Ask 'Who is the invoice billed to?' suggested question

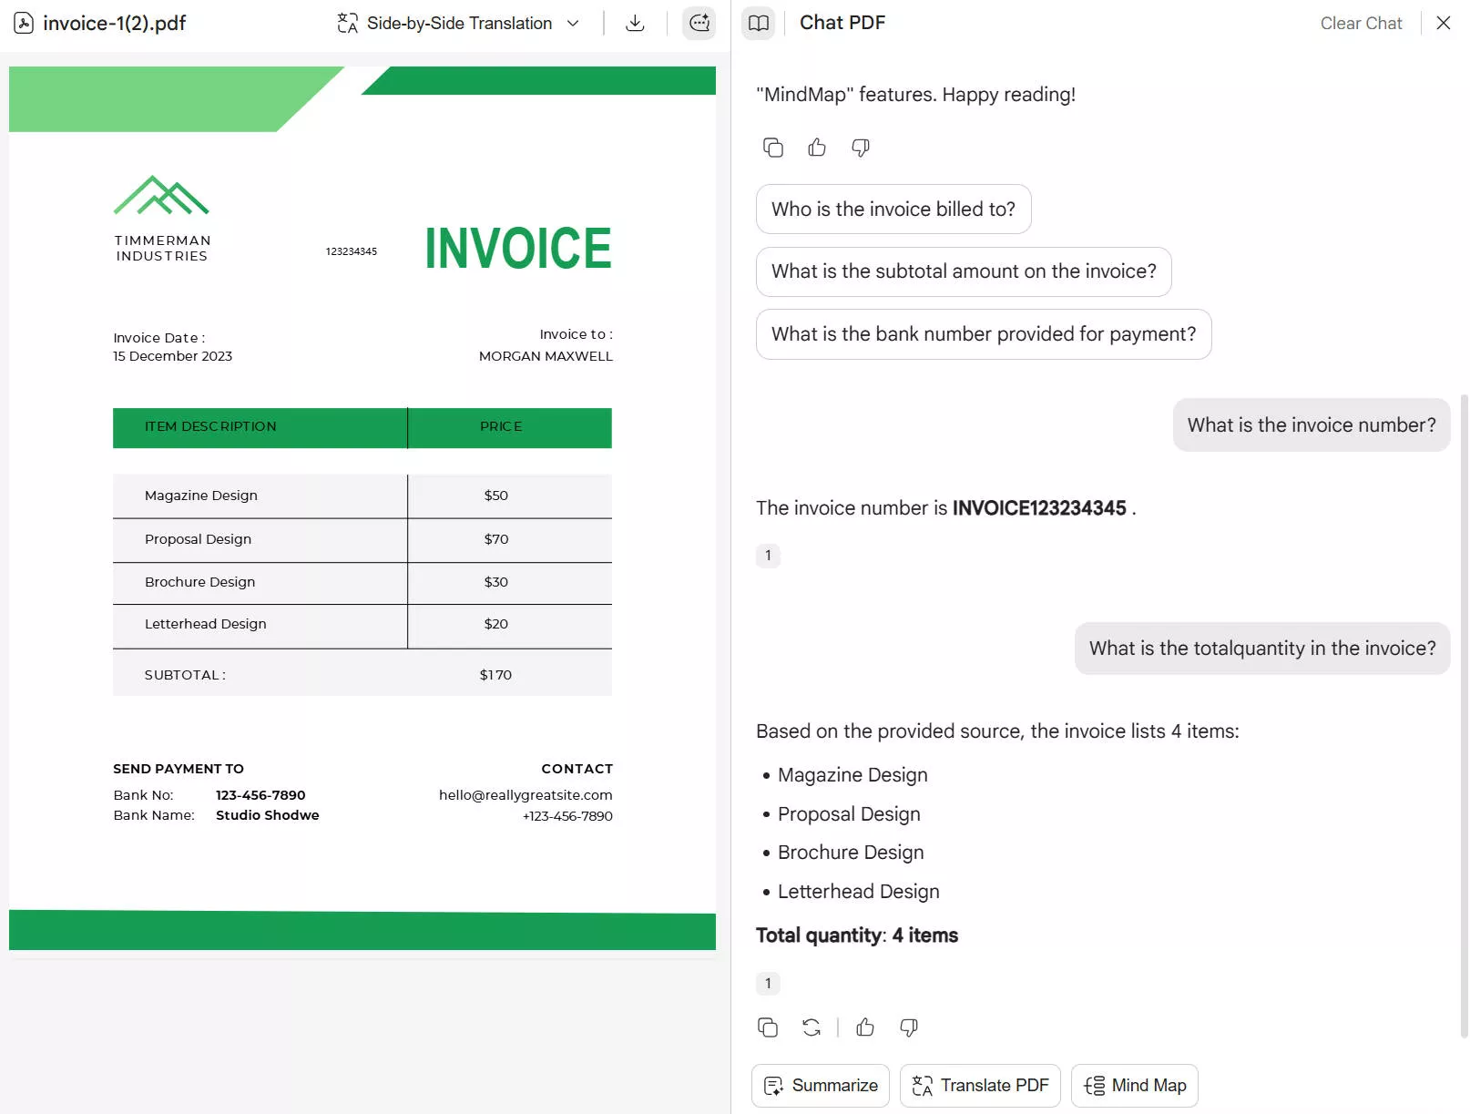[x=893, y=209]
